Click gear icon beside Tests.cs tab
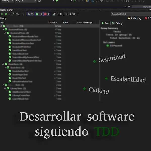Image resolution: width=151 pixels, height=151 pixels. pyautogui.click(x=129, y=7)
